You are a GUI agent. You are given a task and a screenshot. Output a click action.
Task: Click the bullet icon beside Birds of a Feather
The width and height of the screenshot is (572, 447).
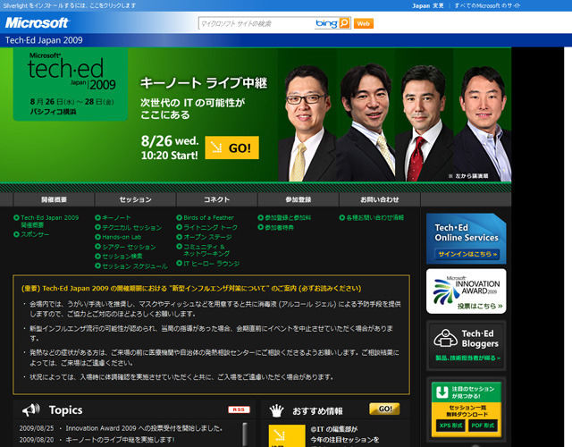click(x=179, y=217)
